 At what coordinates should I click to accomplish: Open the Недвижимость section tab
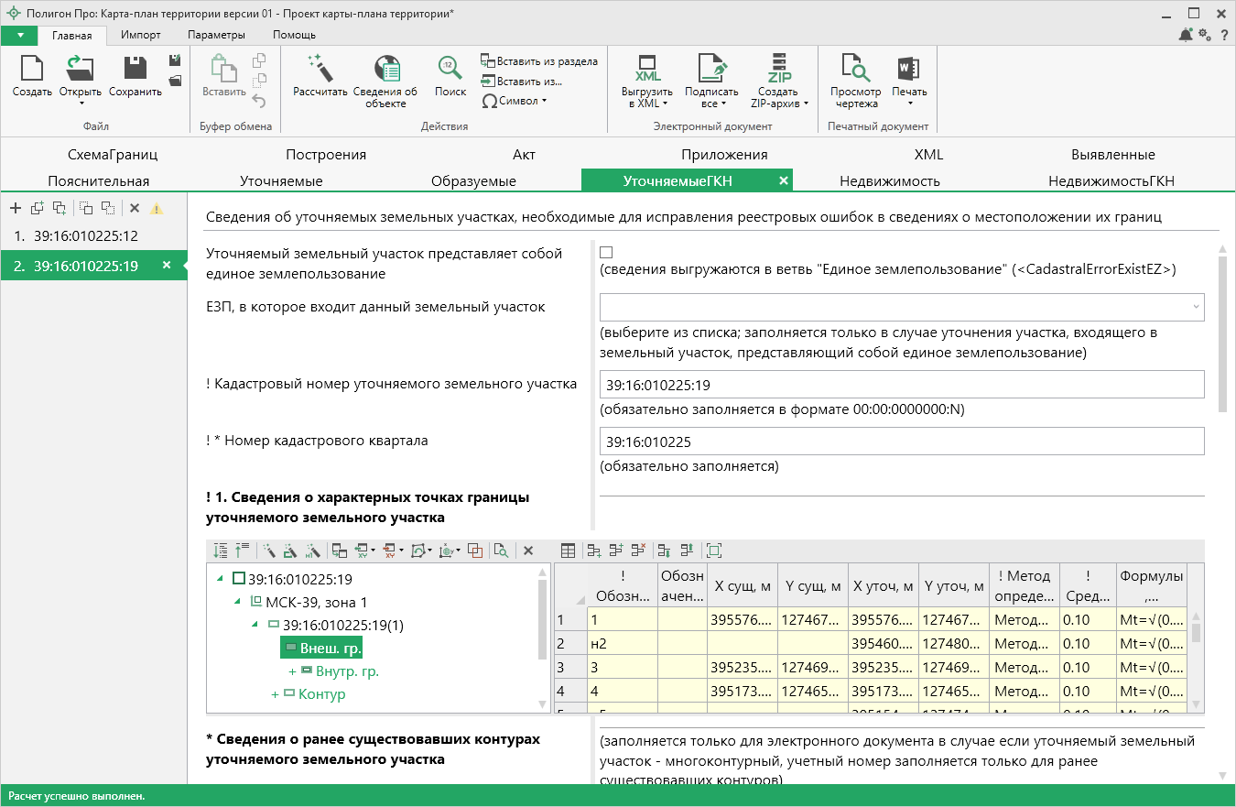coord(889,180)
